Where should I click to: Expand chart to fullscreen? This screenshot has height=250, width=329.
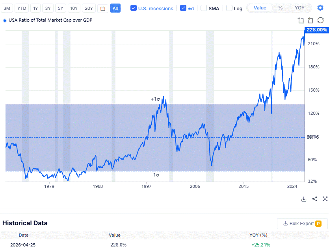pyautogui.click(x=325, y=199)
